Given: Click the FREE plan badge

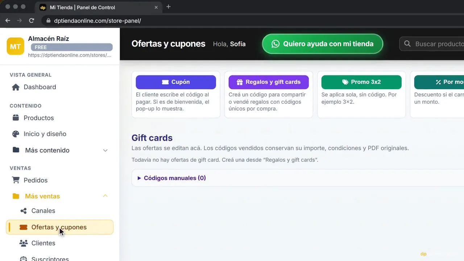Looking at the screenshot, I should click(72, 47).
